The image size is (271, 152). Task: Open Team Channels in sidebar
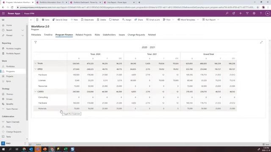point(13,122)
